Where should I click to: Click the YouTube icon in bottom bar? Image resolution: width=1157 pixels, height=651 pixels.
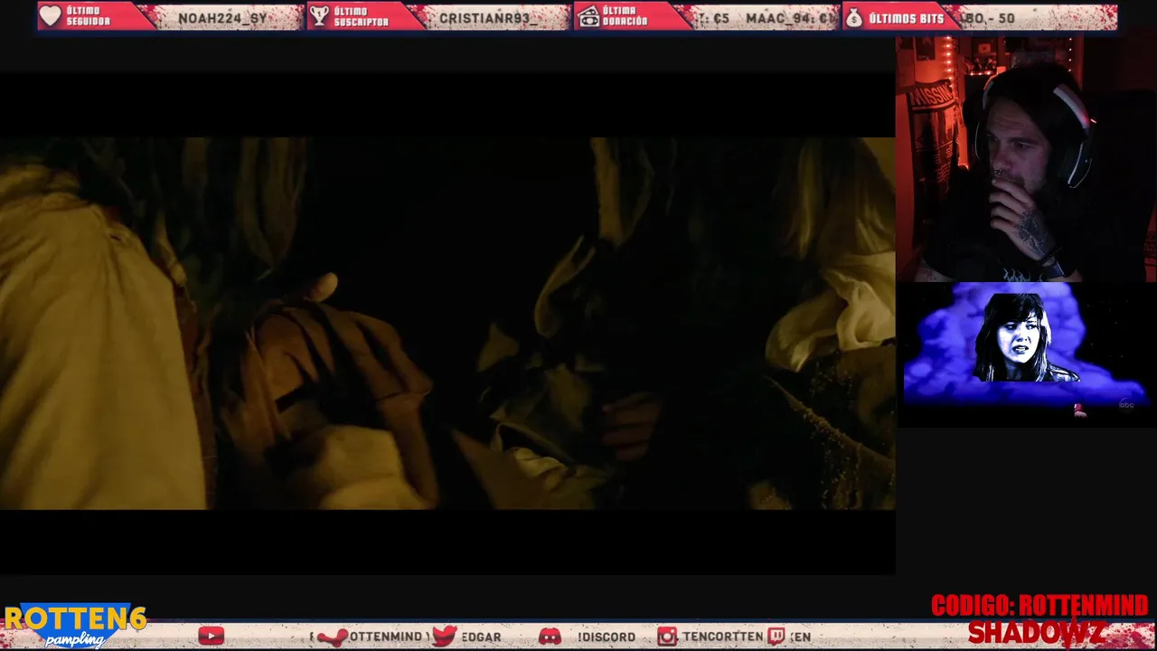pos(211,637)
